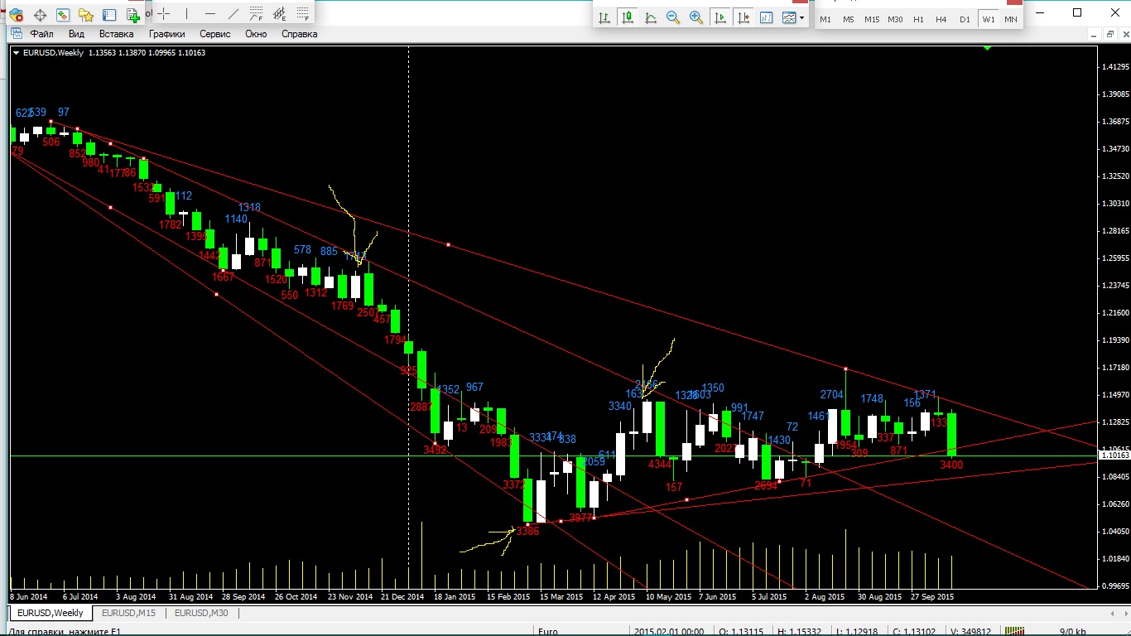Click the 1.41295 price scale label
Viewport: 1131px width, 636px height.
pyautogui.click(x=1115, y=66)
